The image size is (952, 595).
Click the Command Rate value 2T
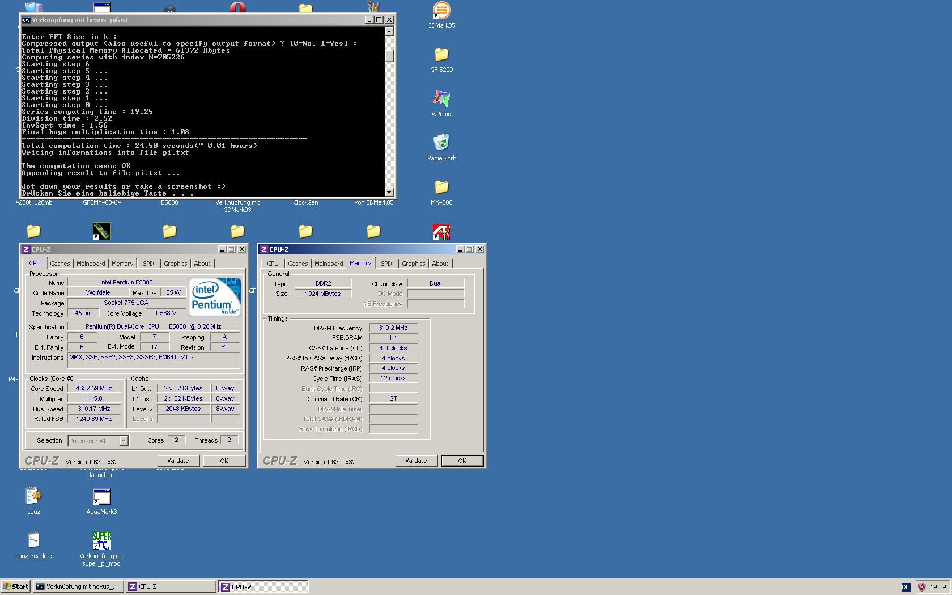(393, 399)
